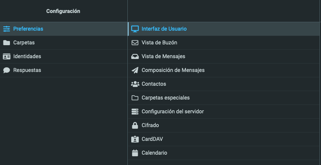The height and width of the screenshot is (165, 321).
Task: Click the Configuración panel header
Action: coord(63,11)
